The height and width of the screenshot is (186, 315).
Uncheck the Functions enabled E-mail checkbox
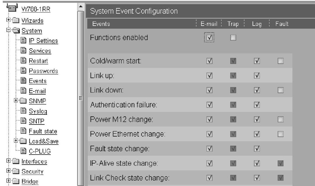pyautogui.click(x=210, y=38)
